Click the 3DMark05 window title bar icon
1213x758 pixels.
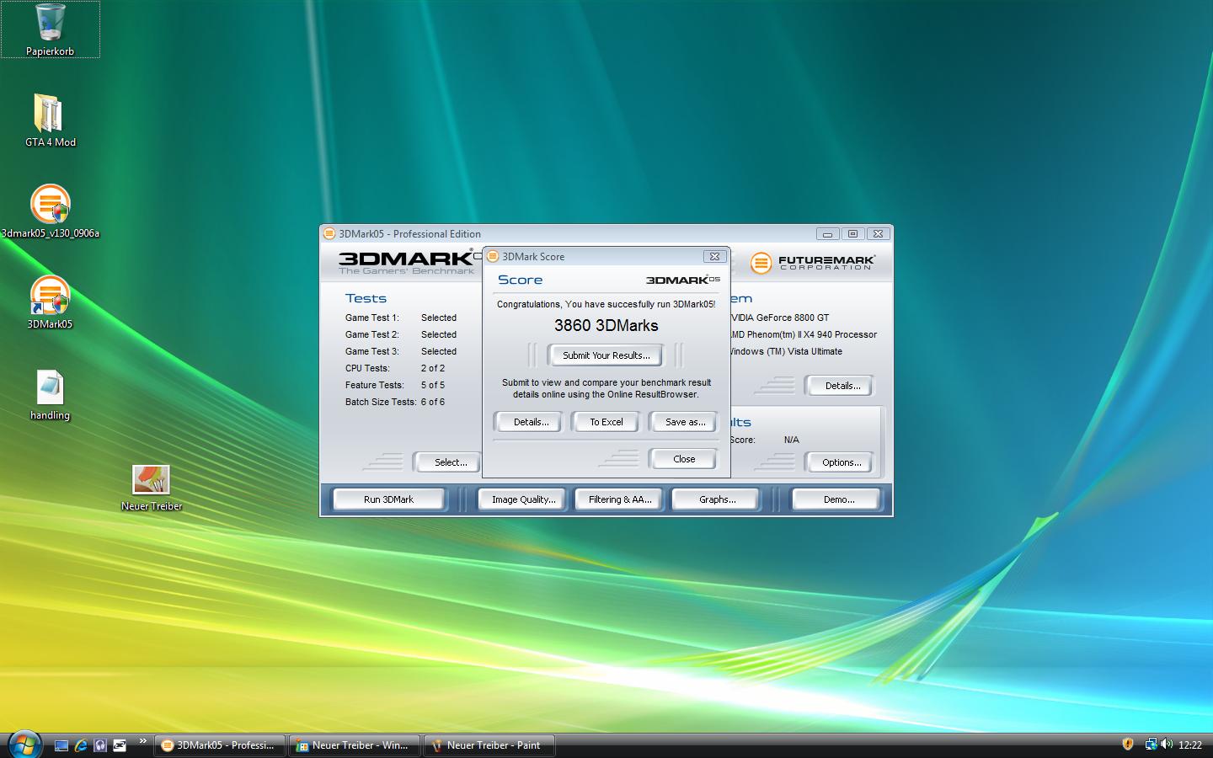tap(329, 234)
